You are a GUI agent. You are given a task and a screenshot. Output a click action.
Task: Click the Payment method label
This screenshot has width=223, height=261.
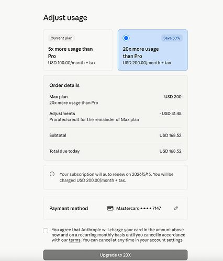pyautogui.click(x=69, y=208)
